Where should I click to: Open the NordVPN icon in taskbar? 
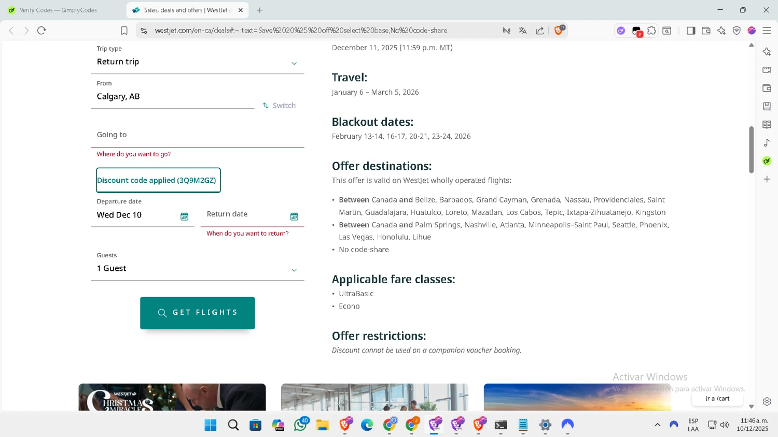pos(567,425)
